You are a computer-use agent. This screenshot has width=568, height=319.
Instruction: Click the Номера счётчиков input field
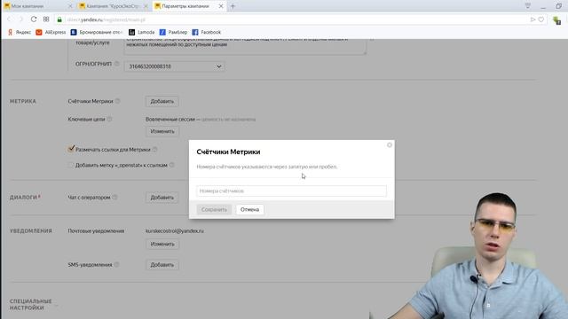291,191
